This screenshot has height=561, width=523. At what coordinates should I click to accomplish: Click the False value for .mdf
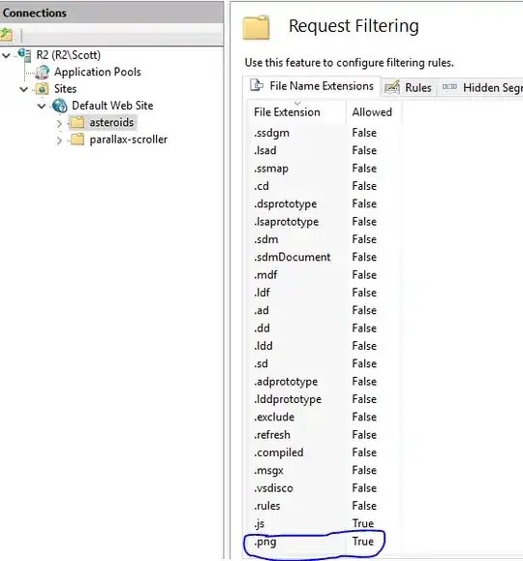pyautogui.click(x=364, y=275)
